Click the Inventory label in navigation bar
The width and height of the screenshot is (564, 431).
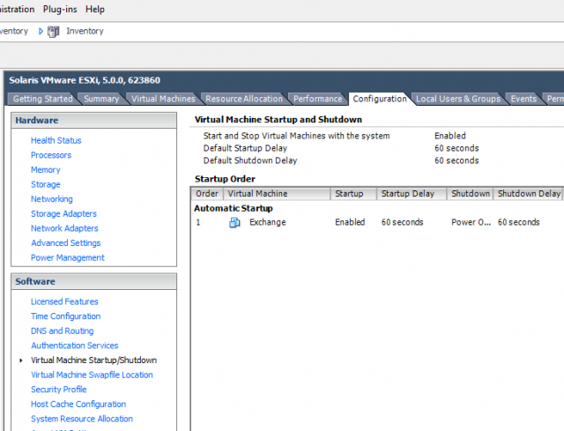coord(85,32)
